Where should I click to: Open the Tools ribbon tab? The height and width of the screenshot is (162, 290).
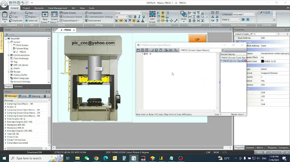pos(91,8)
